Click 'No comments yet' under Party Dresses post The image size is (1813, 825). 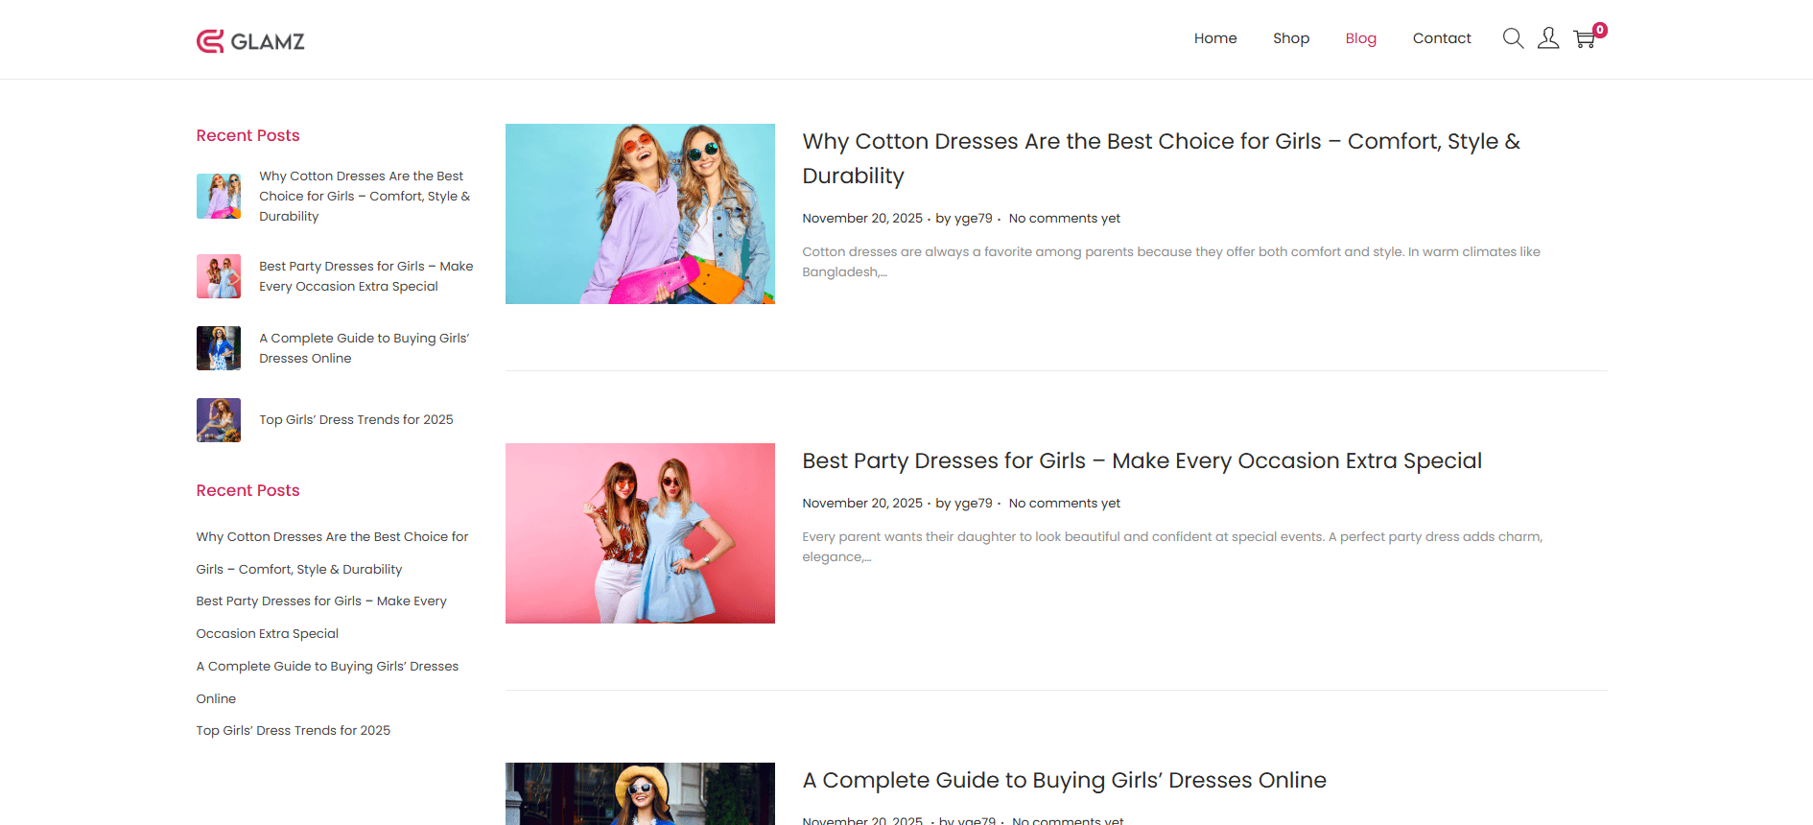pos(1064,504)
